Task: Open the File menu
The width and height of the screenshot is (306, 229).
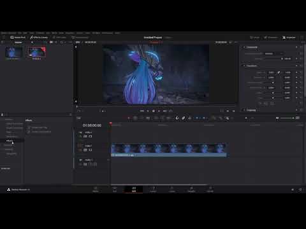Action: pos(20,33)
